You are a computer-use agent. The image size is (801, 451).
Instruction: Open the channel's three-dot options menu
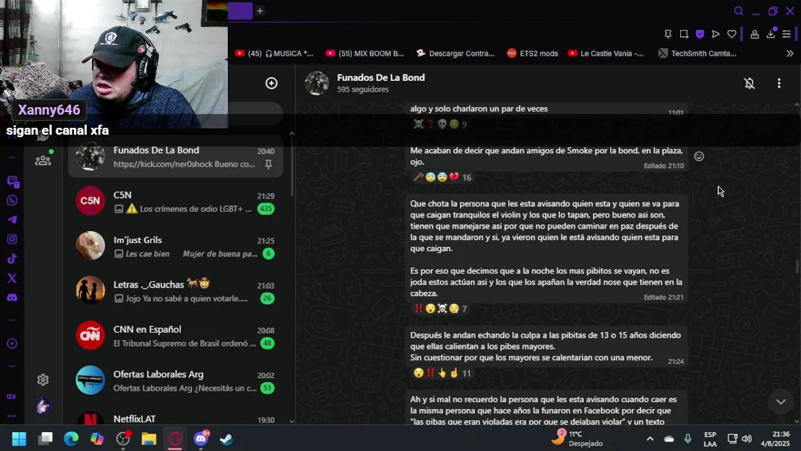tap(779, 83)
